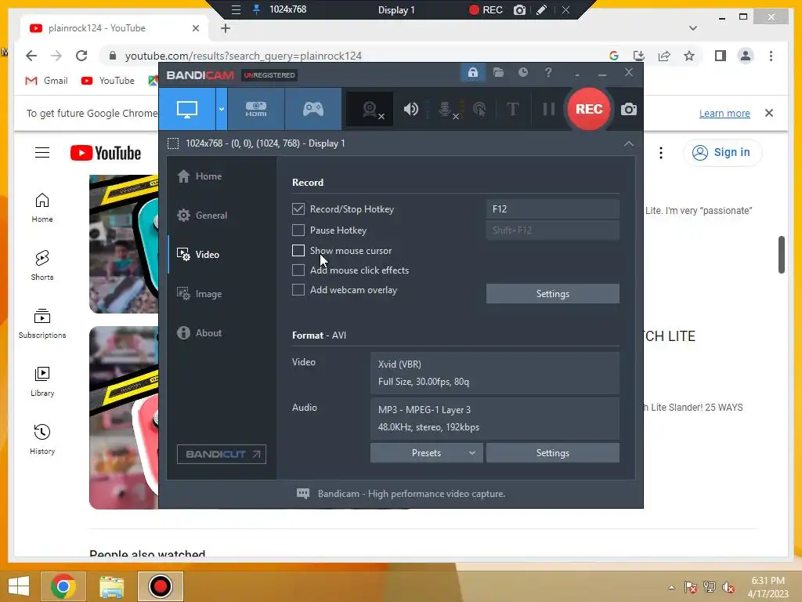
Task: Open Format section Settings button
Action: (552, 453)
